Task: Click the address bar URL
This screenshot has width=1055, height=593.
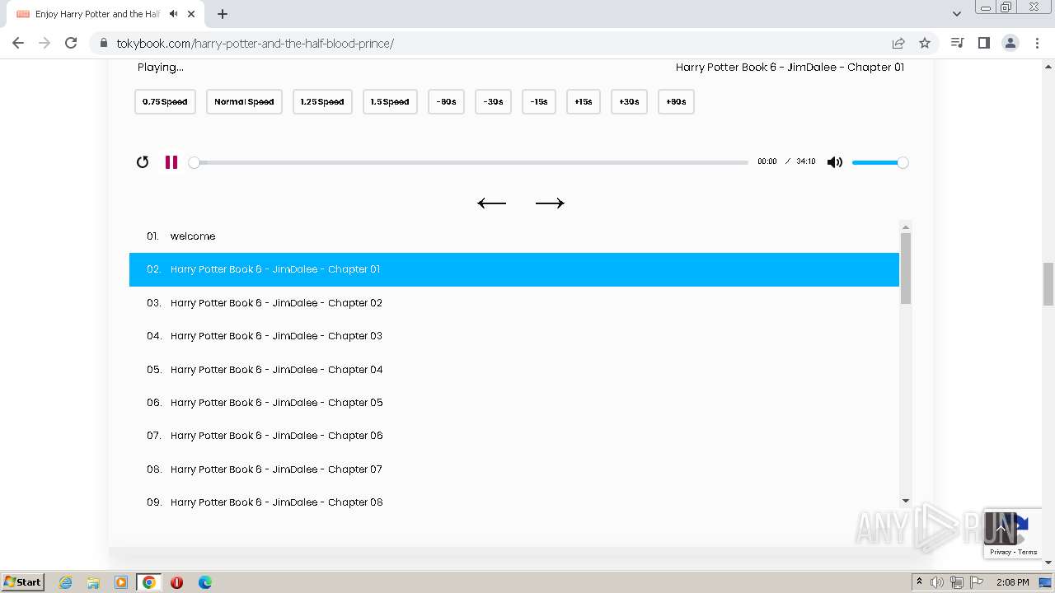Action: pos(256,43)
